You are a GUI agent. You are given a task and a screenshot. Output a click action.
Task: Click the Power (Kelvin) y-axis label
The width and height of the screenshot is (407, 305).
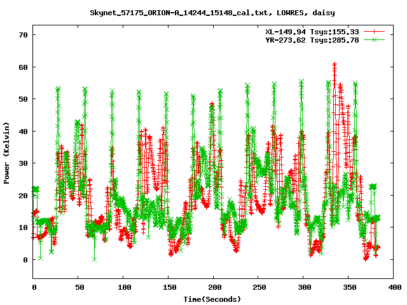(6, 153)
